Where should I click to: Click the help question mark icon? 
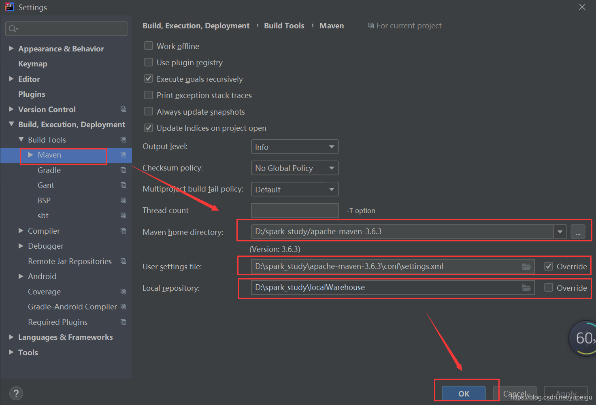click(x=16, y=393)
